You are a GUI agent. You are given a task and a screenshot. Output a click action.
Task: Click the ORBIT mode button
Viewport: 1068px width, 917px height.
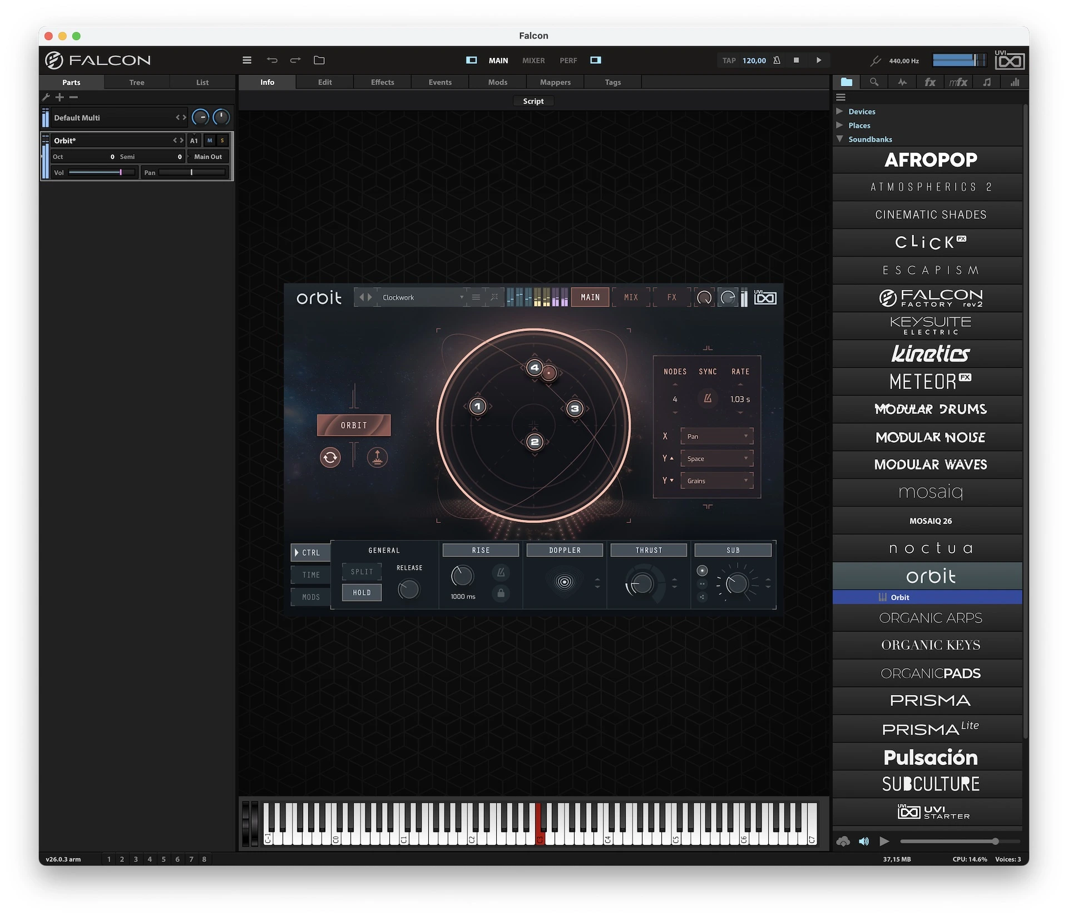coord(354,425)
